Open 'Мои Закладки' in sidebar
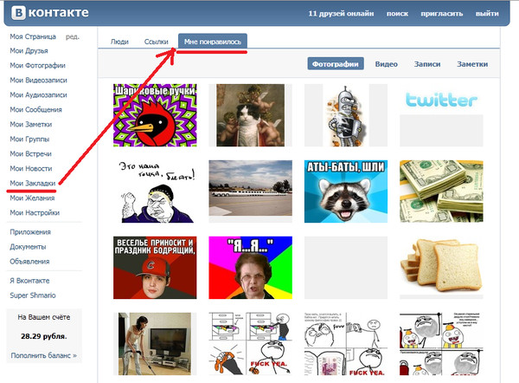 tap(33, 183)
